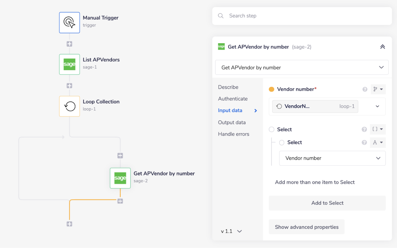
Task: Switch to Output data tab
Action: pyautogui.click(x=232, y=122)
